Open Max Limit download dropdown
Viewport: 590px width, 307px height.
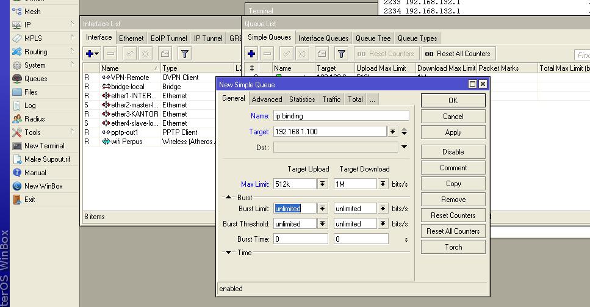tap(383, 184)
